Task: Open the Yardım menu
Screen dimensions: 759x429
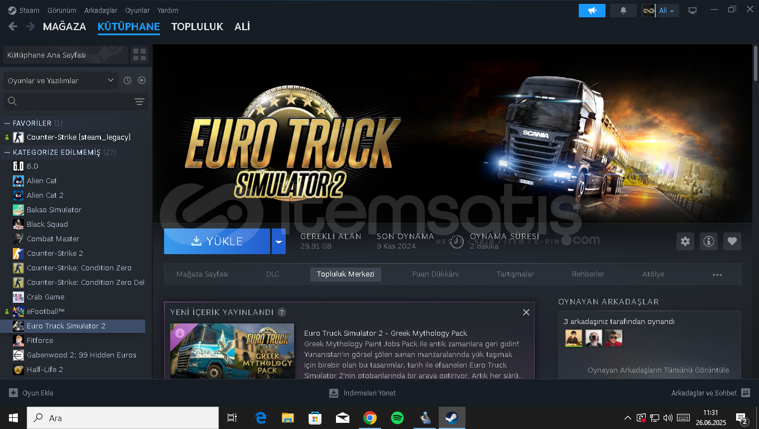Action: pyautogui.click(x=168, y=10)
